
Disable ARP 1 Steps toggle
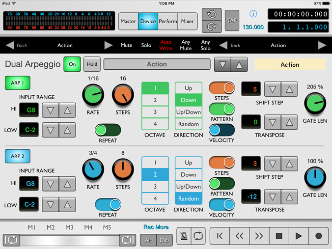[221, 88]
